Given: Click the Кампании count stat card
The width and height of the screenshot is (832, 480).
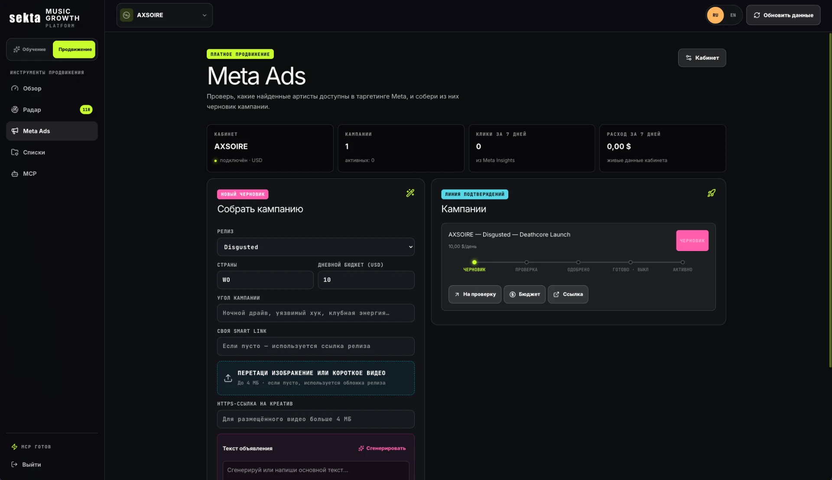Looking at the screenshot, I should (401, 148).
